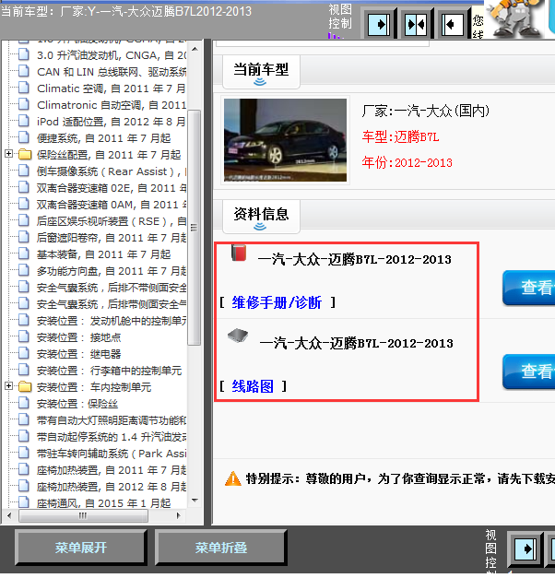
Task: Click 厂家:一汽-大众(国内) text
Action: click(426, 111)
